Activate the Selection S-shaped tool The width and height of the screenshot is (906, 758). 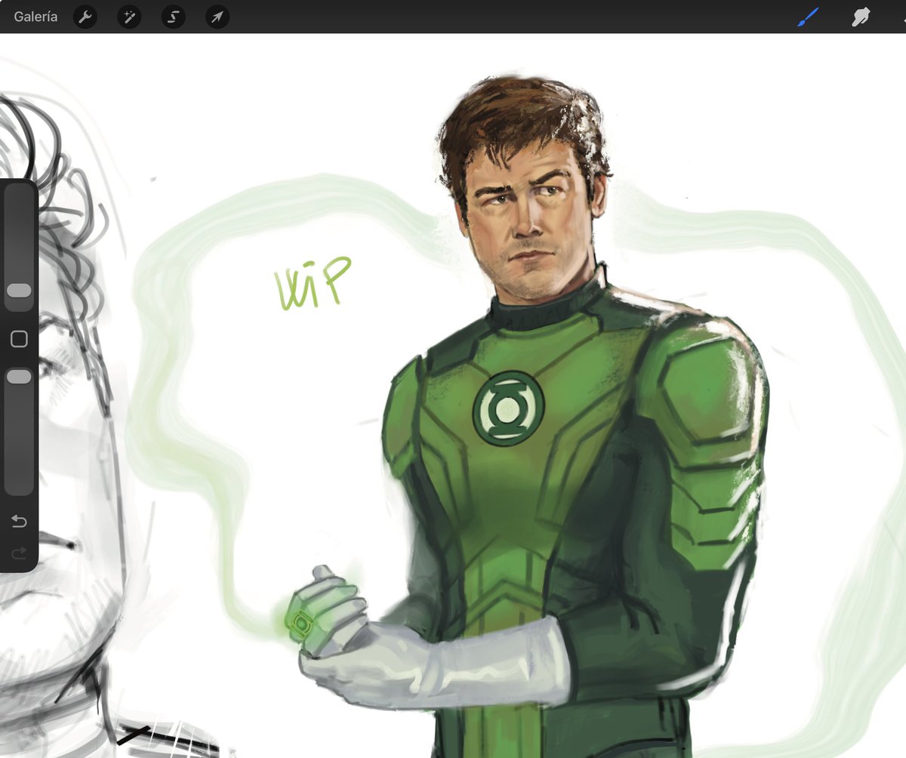(x=174, y=17)
